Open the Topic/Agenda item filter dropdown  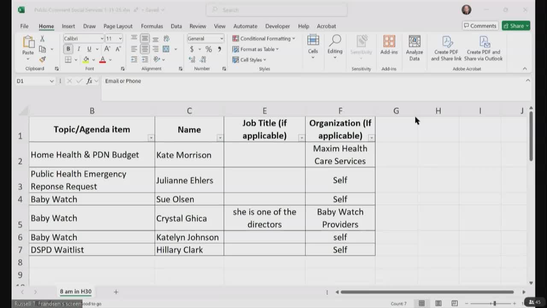[x=151, y=138]
